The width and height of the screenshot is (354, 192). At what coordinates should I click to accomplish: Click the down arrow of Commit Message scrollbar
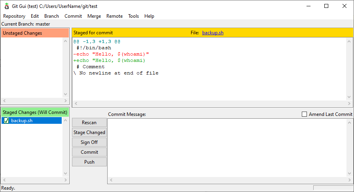click(x=350, y=173)
